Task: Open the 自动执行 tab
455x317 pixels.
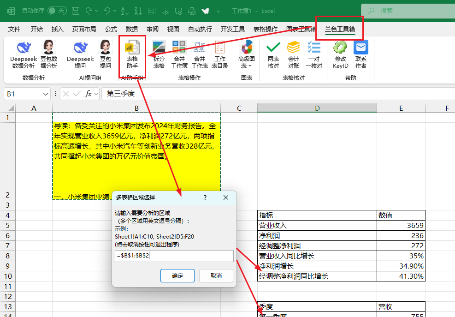Action: pyautogui.click(x=200, y=29)
